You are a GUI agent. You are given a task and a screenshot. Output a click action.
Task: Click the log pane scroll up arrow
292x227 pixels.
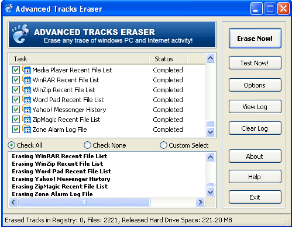(211, 157)
